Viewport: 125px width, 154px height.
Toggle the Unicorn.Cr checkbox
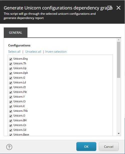coord(11,102)
